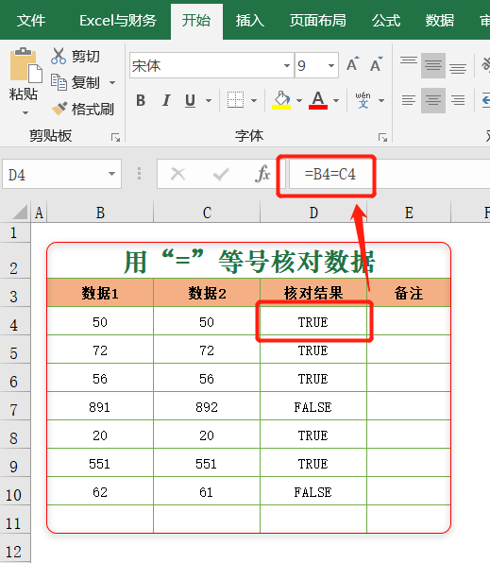This screenshot has width=490, height=563.
Task: Click the Select All corner triangle
Action: point(20,212)
